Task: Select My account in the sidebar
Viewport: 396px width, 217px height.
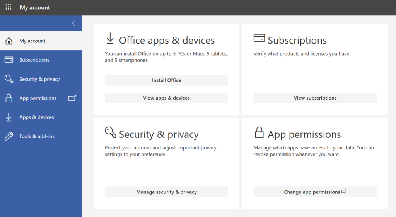Action: [41, 41]
